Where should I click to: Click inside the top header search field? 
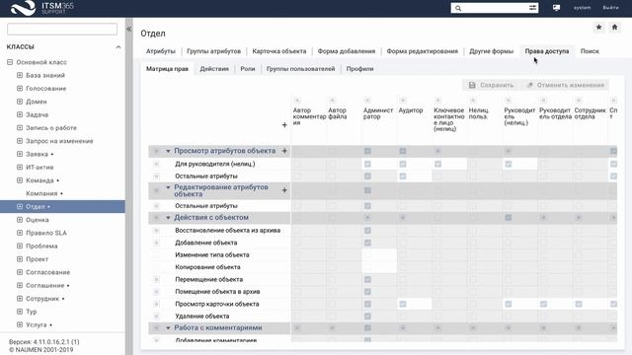[x=495, y=8]
